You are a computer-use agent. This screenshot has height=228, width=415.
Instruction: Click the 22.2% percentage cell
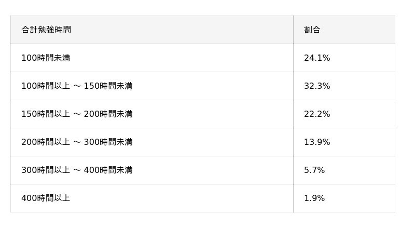point(317,114)
